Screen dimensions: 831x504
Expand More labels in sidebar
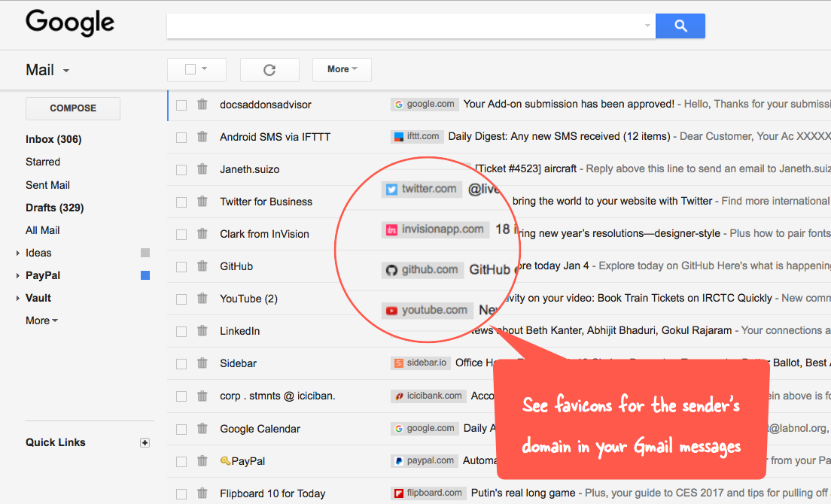click(42, 320)
